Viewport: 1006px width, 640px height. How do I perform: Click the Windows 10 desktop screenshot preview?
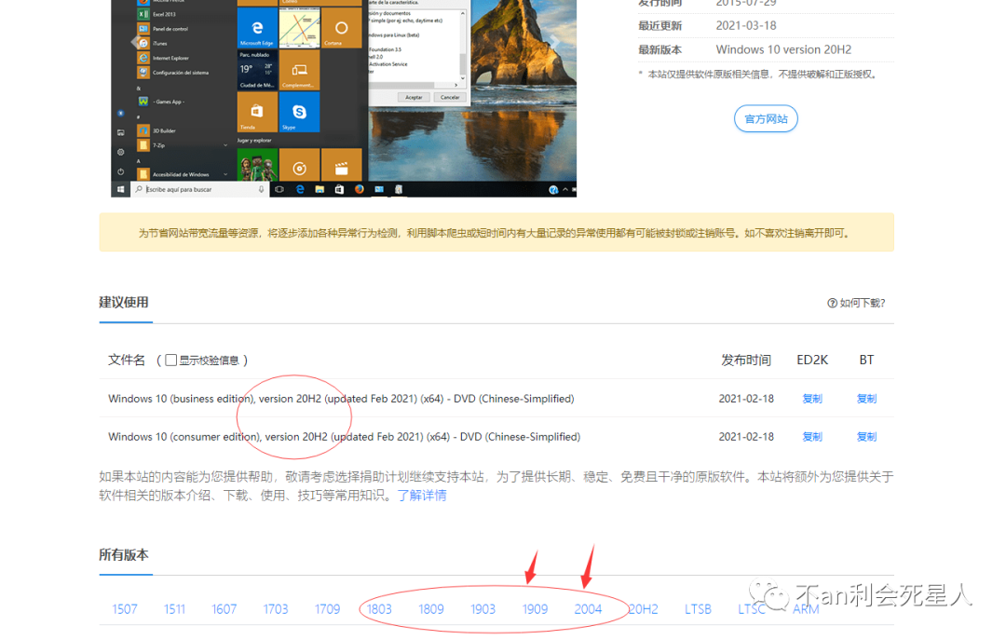[344, 98]
